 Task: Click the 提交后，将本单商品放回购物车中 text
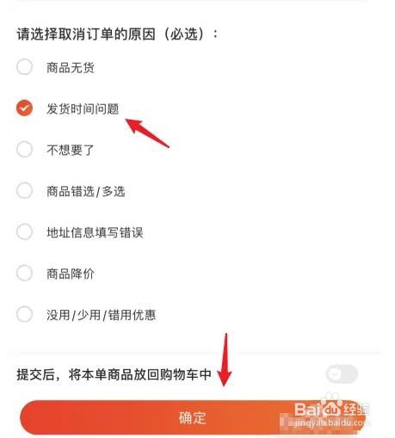tap(114, 374)
